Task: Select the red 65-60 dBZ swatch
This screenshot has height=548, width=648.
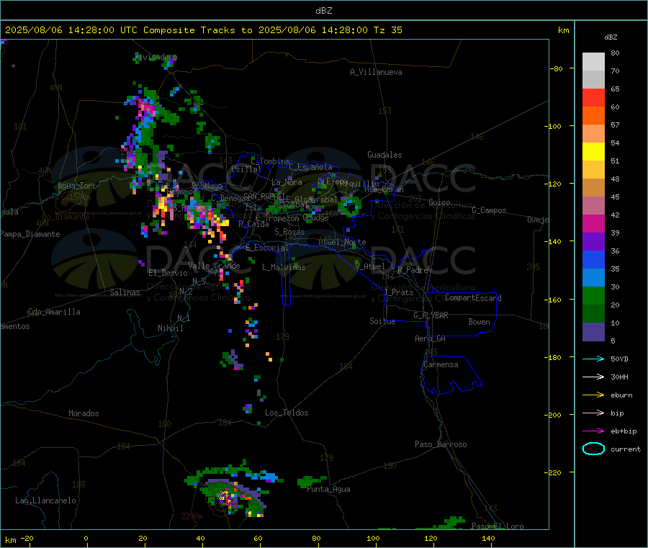Action: [593, 98]
